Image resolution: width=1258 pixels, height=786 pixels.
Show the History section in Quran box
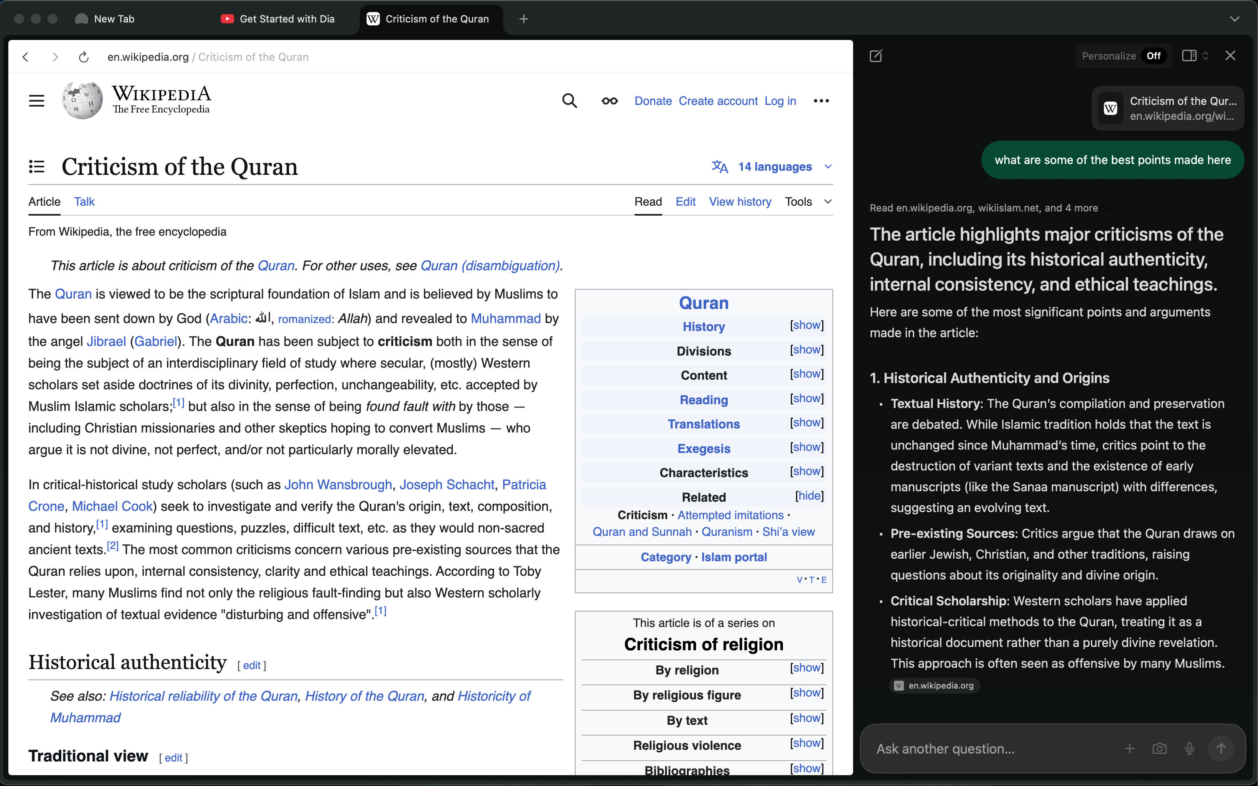(x=806, y=325)
